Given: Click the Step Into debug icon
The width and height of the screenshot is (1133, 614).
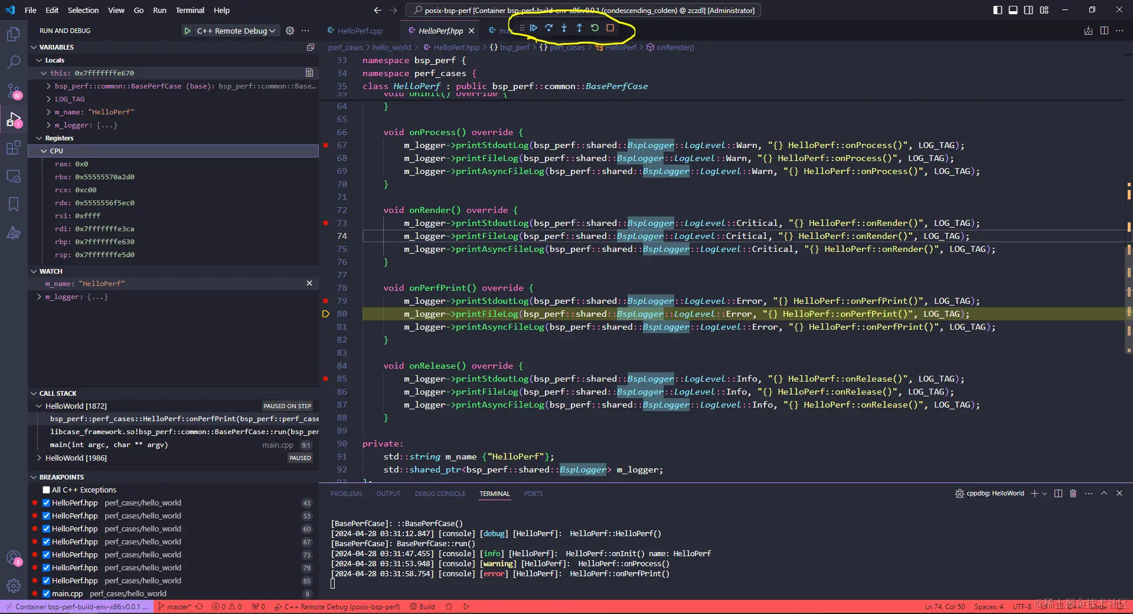Looking at the screenshot, I should [x=564, y=28].
